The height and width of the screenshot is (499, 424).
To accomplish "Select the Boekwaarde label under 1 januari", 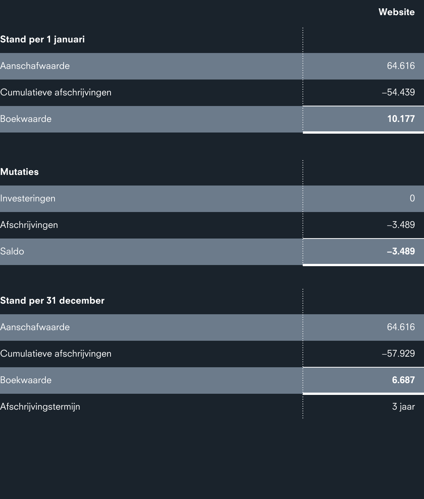I will [26, 119].
